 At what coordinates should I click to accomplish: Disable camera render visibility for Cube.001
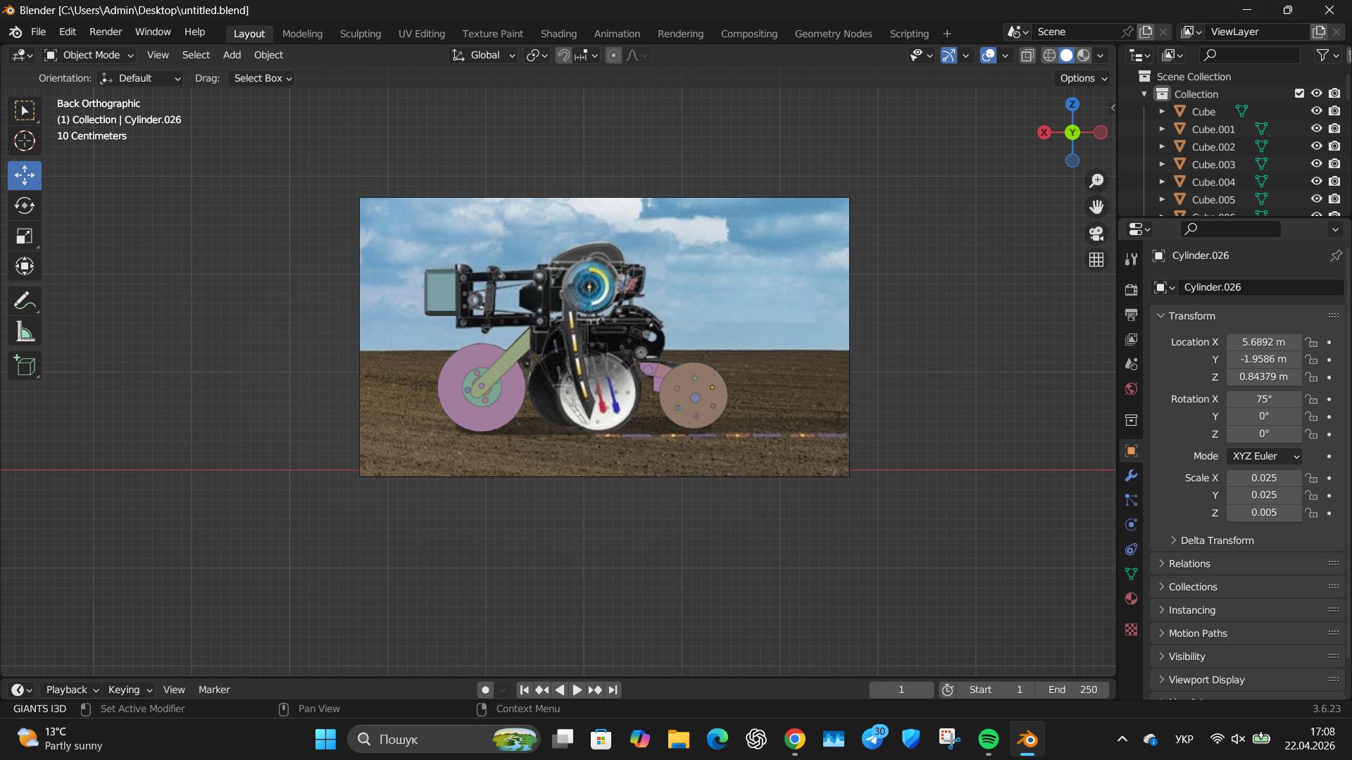click(x=1334, y=128)
